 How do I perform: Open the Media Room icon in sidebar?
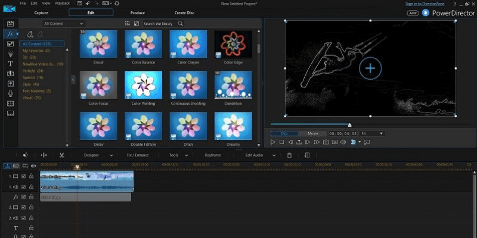click(10, 23)
